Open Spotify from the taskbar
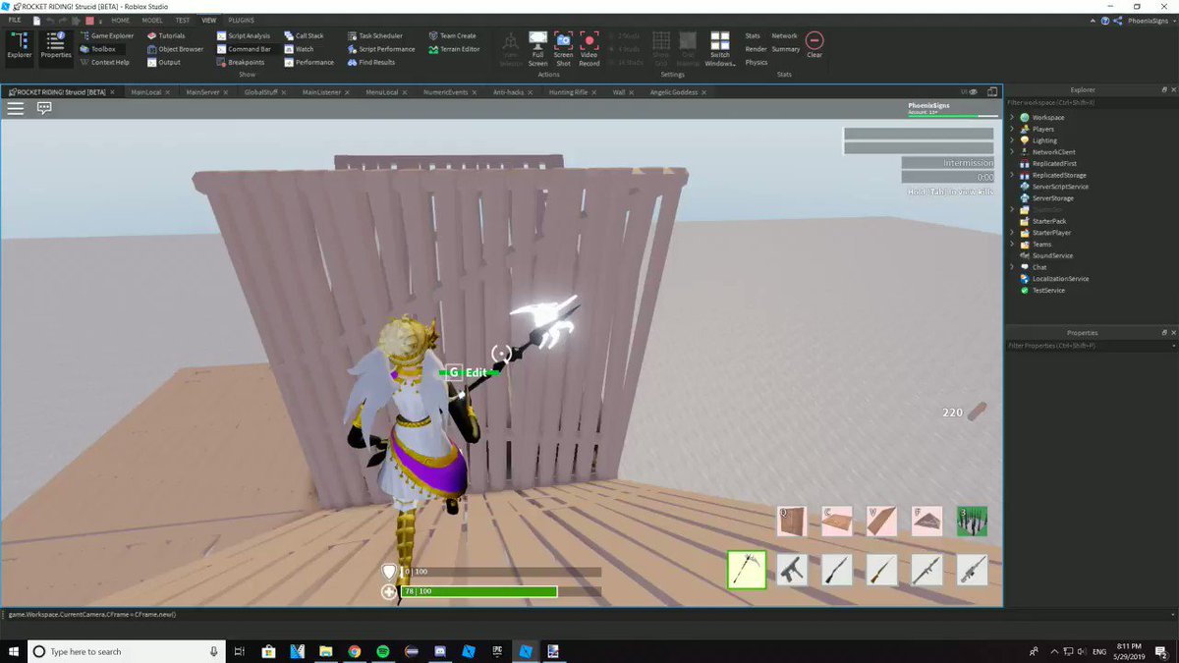1179x663 pixels. tap(383, 651)
